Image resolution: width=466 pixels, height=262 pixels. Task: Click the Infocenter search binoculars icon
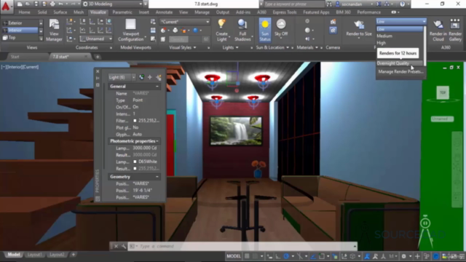coord(329,4)
